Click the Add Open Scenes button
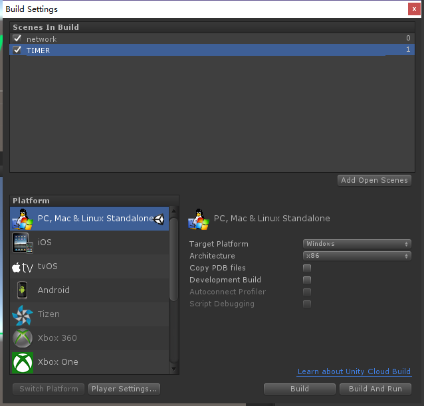Viewport: 424px width, 406px height. 374,180
